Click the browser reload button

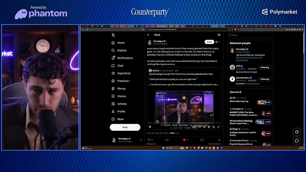click(87, 29)
